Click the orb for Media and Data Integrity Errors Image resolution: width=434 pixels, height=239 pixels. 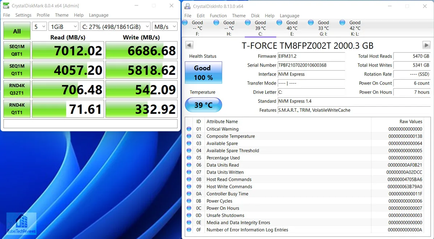189,223
